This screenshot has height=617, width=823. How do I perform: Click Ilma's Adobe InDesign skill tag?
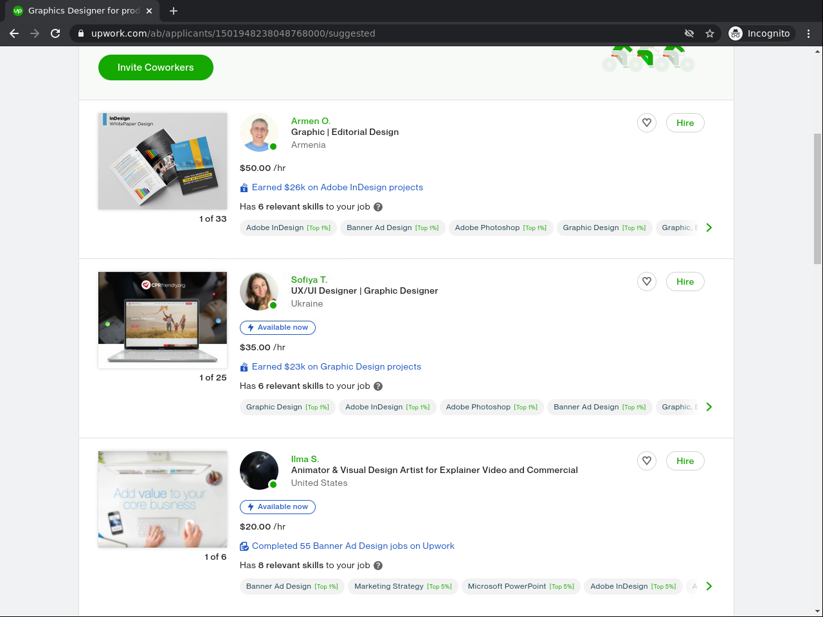point(633,586)
